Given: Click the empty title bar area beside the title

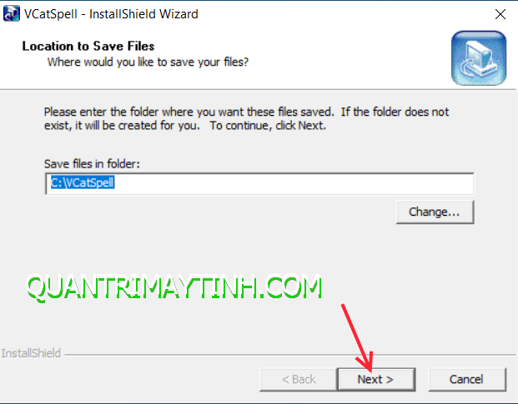Looking at the screenshot, I should 344,14.
